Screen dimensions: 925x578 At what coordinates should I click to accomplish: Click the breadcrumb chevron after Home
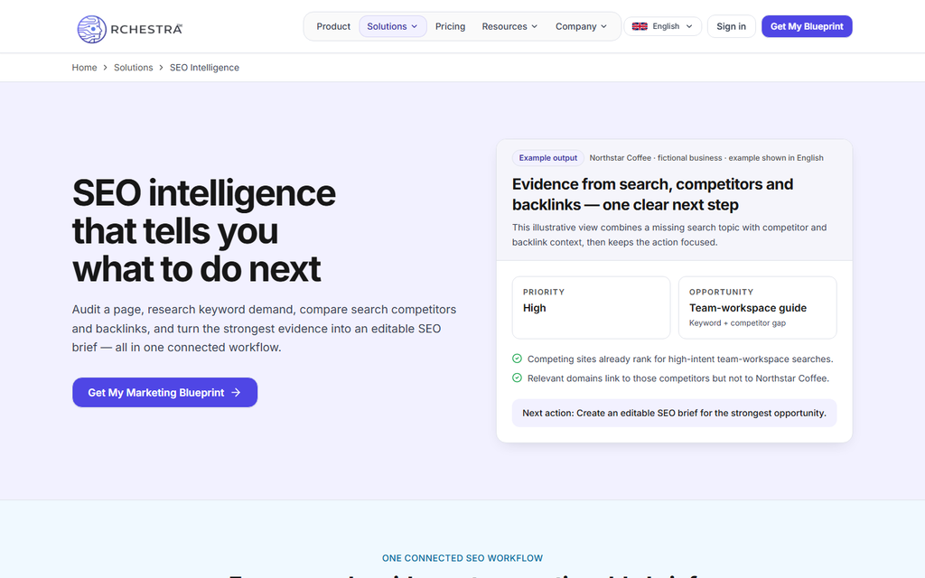point(105,68)
